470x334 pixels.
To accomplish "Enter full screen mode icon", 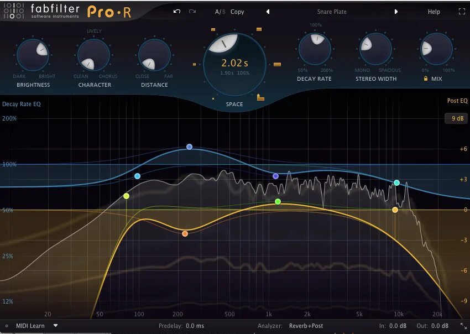I will [462, 12].
